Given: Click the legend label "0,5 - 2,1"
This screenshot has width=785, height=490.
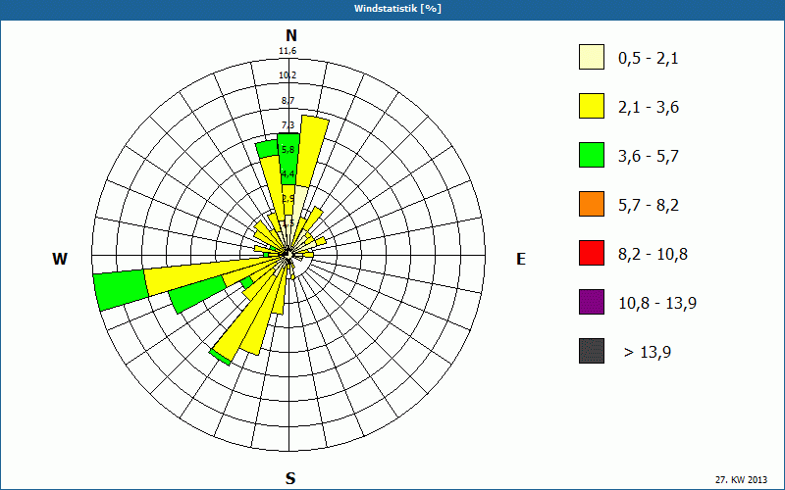Looking at the screenshot, I should (649, 59).
